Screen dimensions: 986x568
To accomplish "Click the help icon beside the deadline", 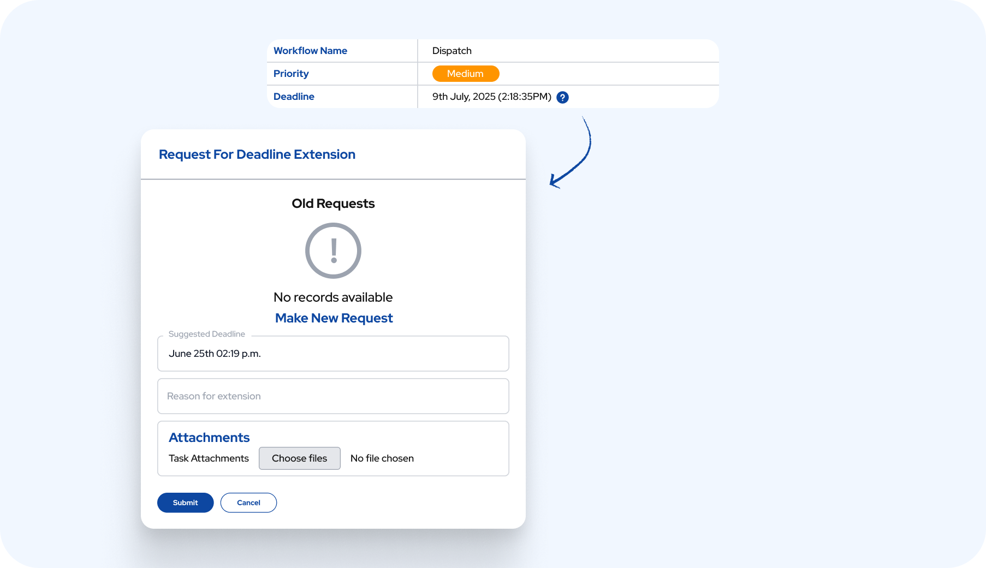I will point(562,97).
